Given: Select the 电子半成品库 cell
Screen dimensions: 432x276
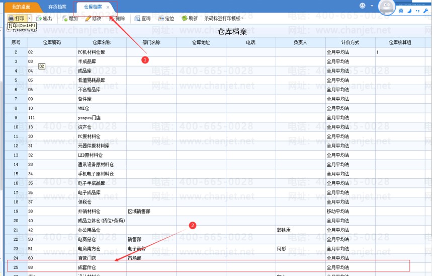Looking at the screenshot, I should [102, 183].
